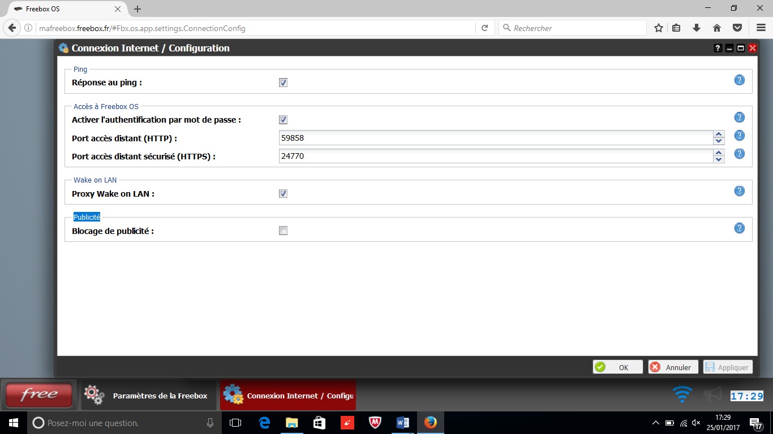
Task: Minimize the Connexion Internet dialog
Action: 729,49
